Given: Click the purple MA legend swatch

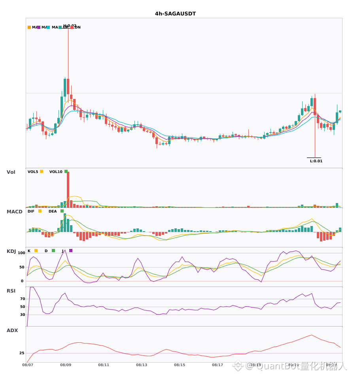Looking at the screenshot, I should [x=39, y=27].
